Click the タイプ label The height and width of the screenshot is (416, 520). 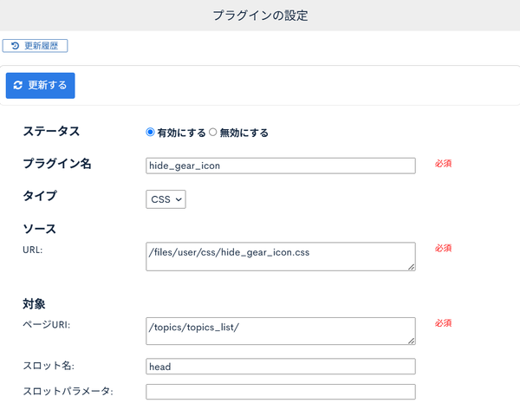point(40,196)
